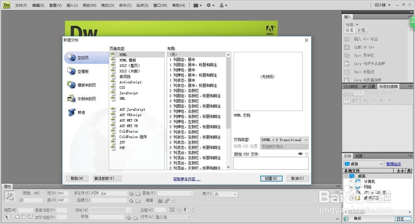Click the sharpen image icon
Viewport: 415px width, 224px height.
(193, 210)
